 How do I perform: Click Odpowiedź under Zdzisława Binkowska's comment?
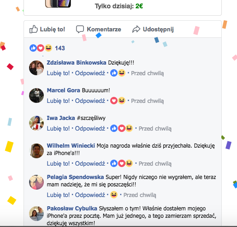[x=90, y=73]
